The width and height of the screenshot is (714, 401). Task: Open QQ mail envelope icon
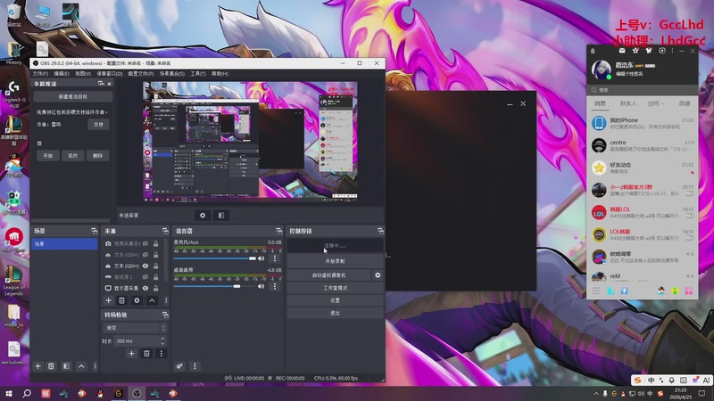(622, 51)
